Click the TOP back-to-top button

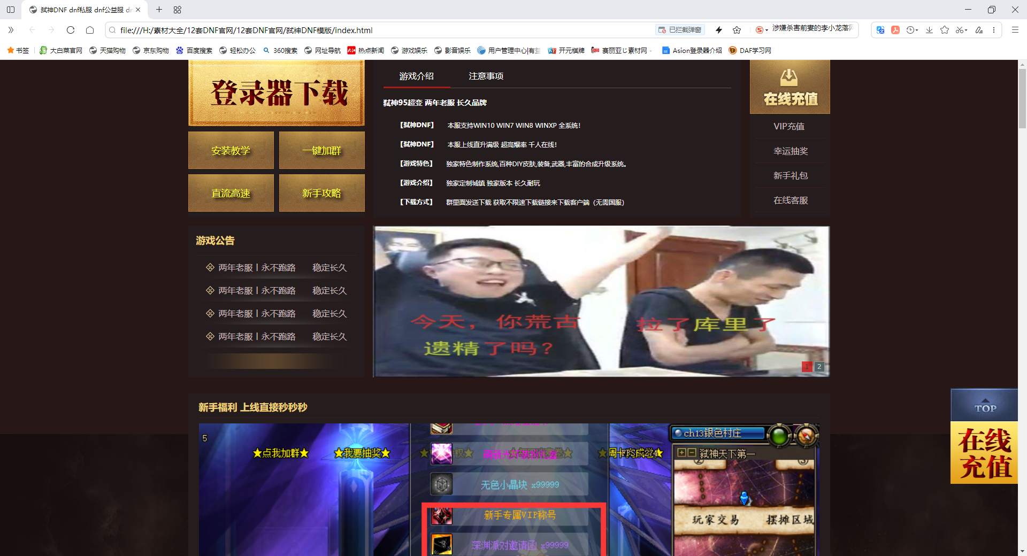point(985,406)
